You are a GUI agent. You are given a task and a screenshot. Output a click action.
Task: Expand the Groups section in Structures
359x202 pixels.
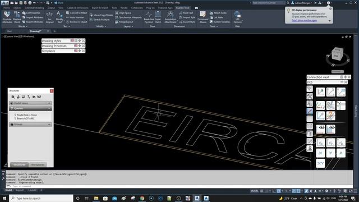pyautogui.click(x=30, y=125)
